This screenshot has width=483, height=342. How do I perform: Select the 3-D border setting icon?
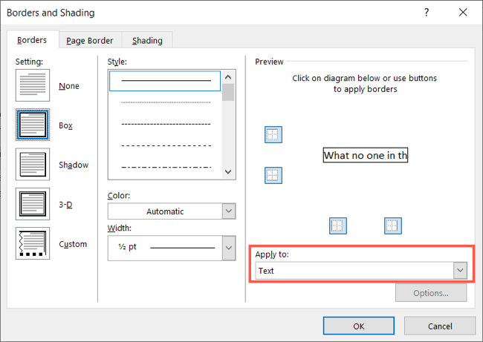[x=33, y=204]
